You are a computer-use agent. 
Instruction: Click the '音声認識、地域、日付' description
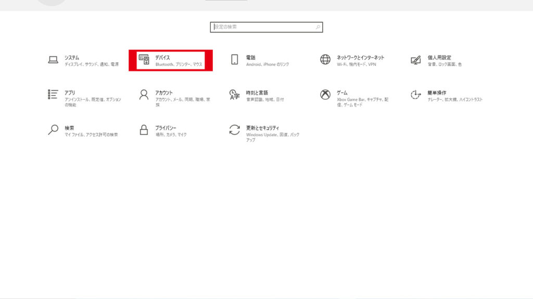point(265,99)
